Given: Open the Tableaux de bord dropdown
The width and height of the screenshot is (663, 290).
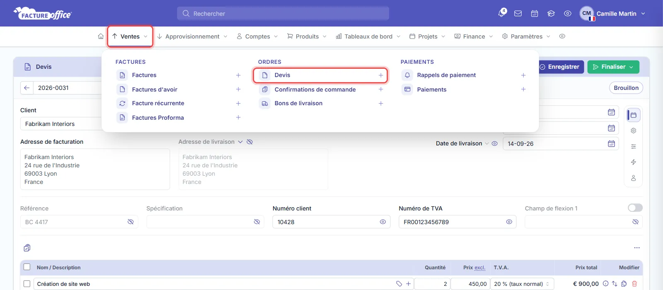Looking at the screenshot, I should (x=368, y=36).
